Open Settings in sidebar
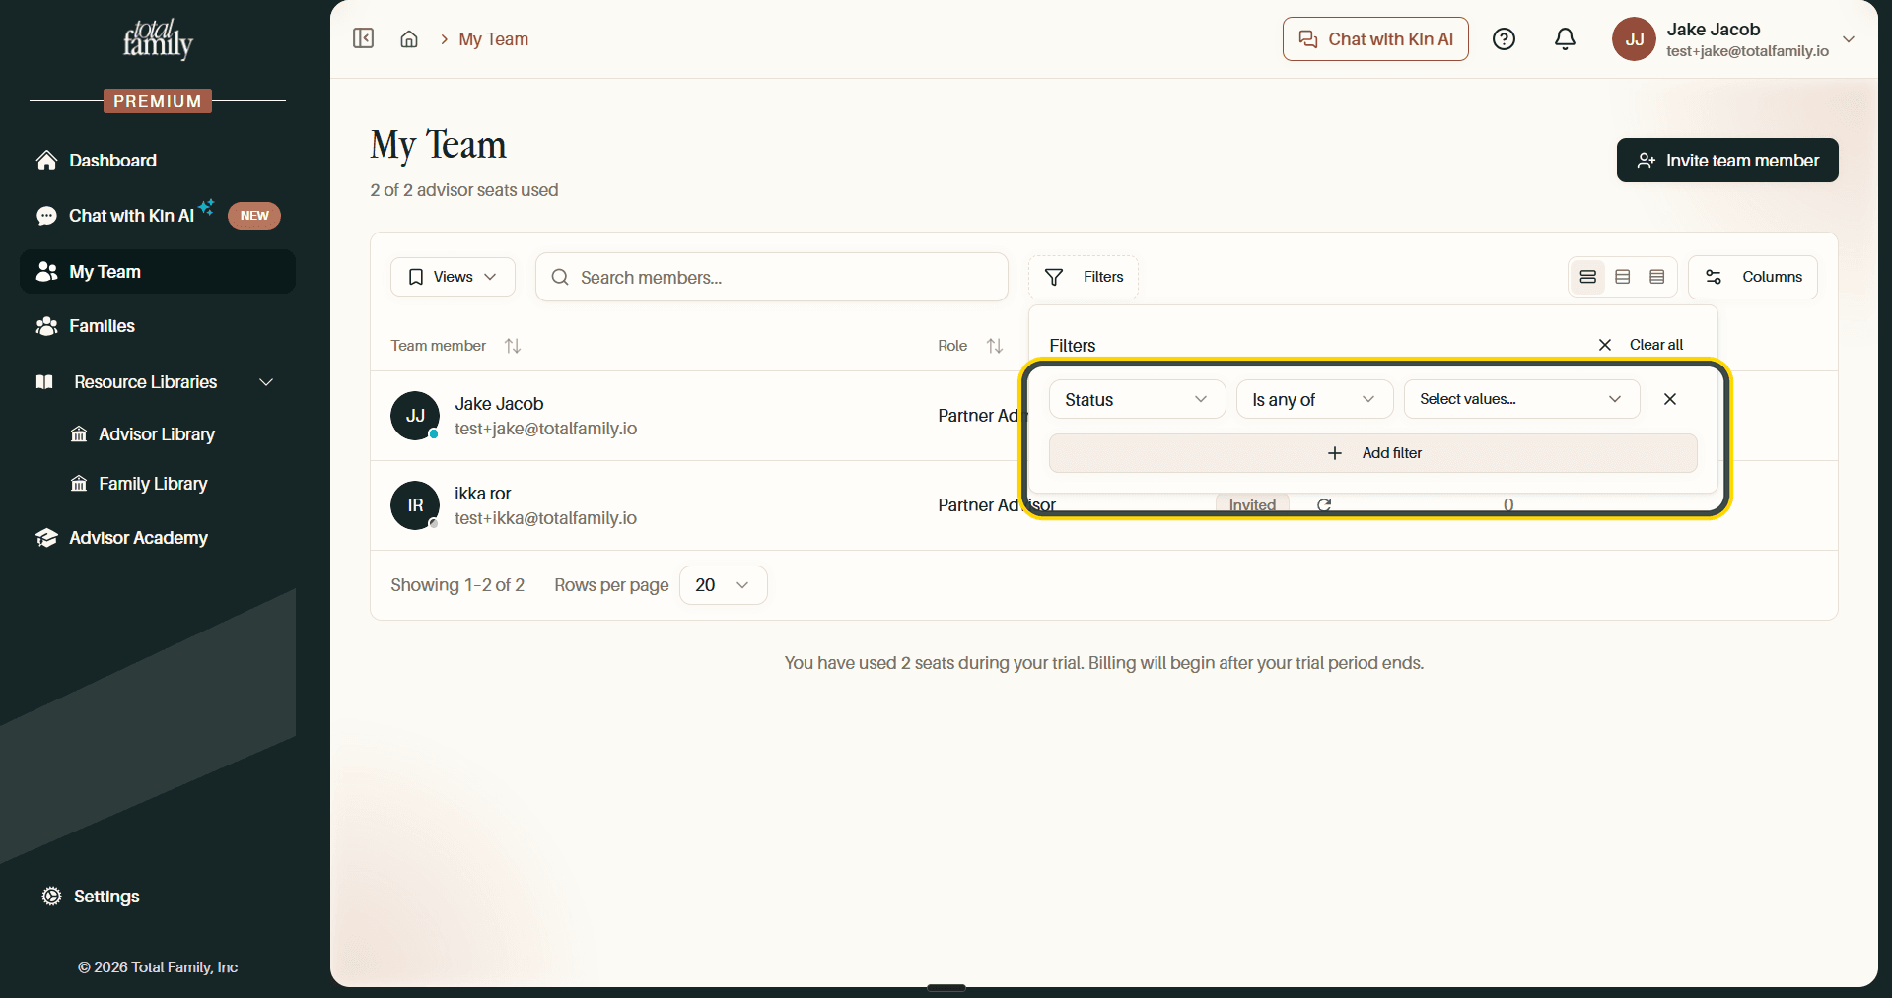Viewport: 1892px width, 998px height. 106,897
